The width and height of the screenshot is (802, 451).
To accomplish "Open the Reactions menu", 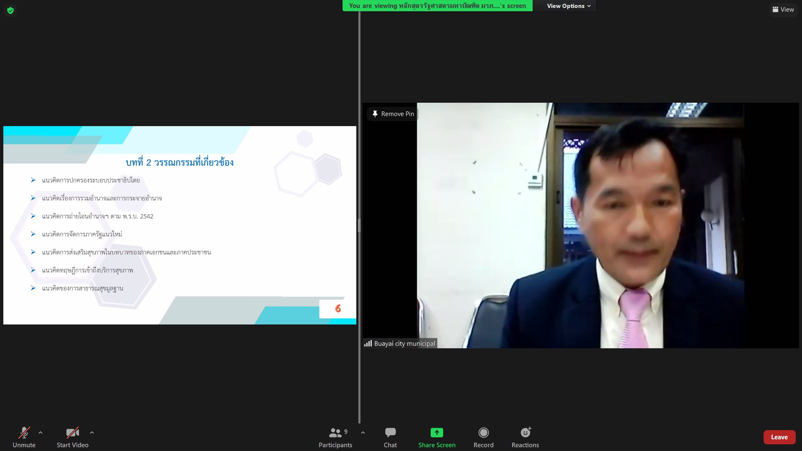I will click(525, 437).
